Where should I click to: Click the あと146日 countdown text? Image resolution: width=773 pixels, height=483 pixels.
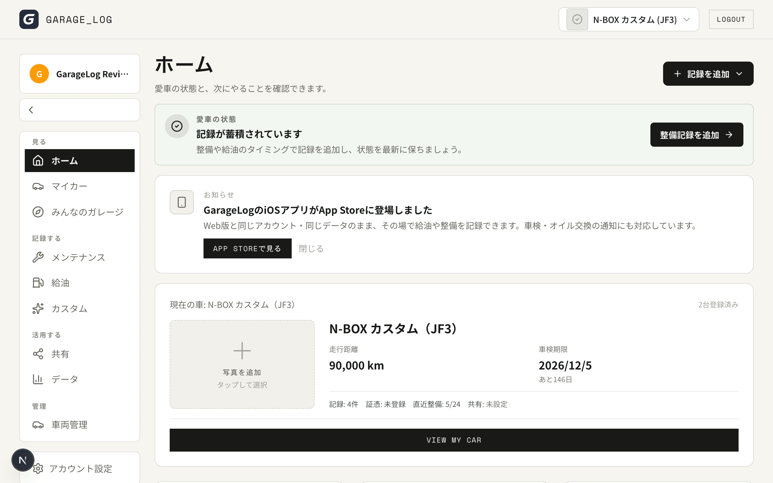pyautogui.click(x=555, y=379)
